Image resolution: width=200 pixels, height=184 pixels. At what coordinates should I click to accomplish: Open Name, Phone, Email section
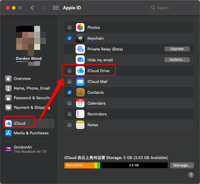click(x=29, y=88)
